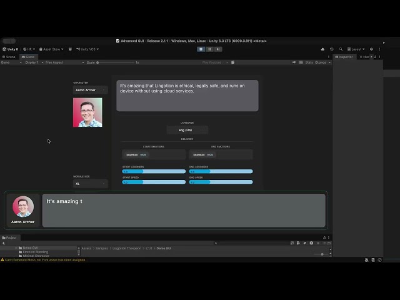The image size is (400, 300).
Task: Open the Unity search magnifier icon
Action: [x=341, y=49]
